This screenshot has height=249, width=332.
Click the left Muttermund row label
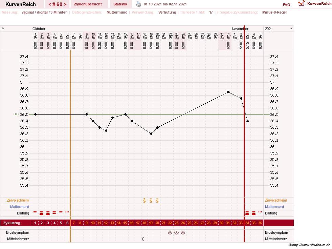(x=20, y=207)
